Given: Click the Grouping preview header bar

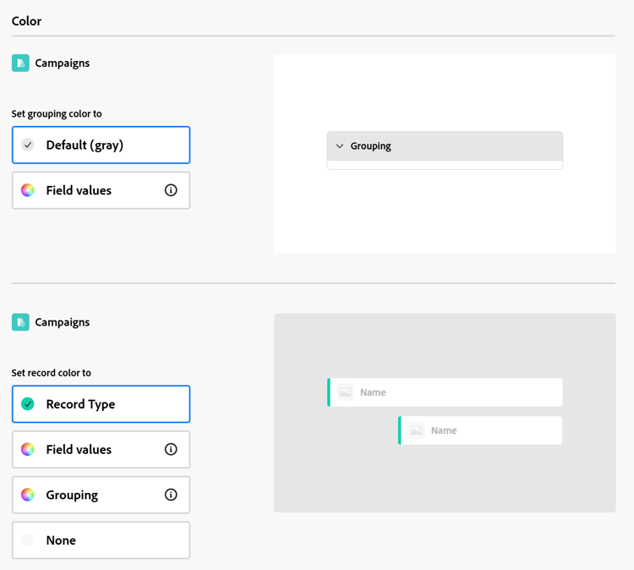Looking at the screenshot, I should [x=456, y=146].
